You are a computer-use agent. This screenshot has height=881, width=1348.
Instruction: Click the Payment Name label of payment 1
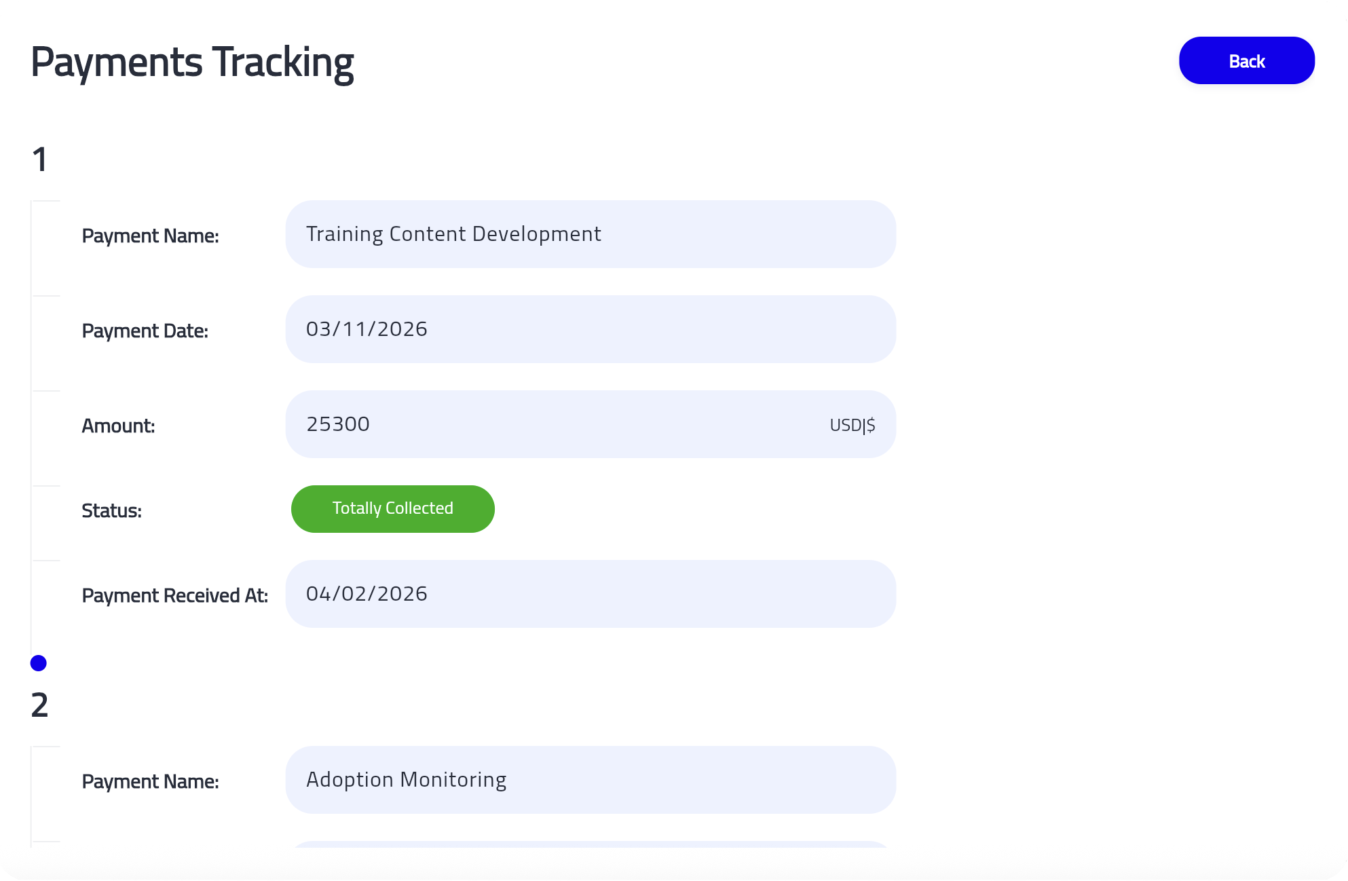150,236
